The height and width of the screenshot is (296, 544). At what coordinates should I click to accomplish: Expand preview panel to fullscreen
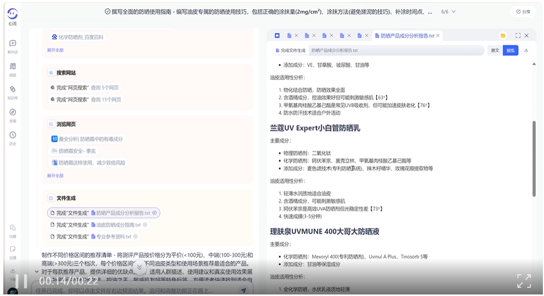(518, 36)
